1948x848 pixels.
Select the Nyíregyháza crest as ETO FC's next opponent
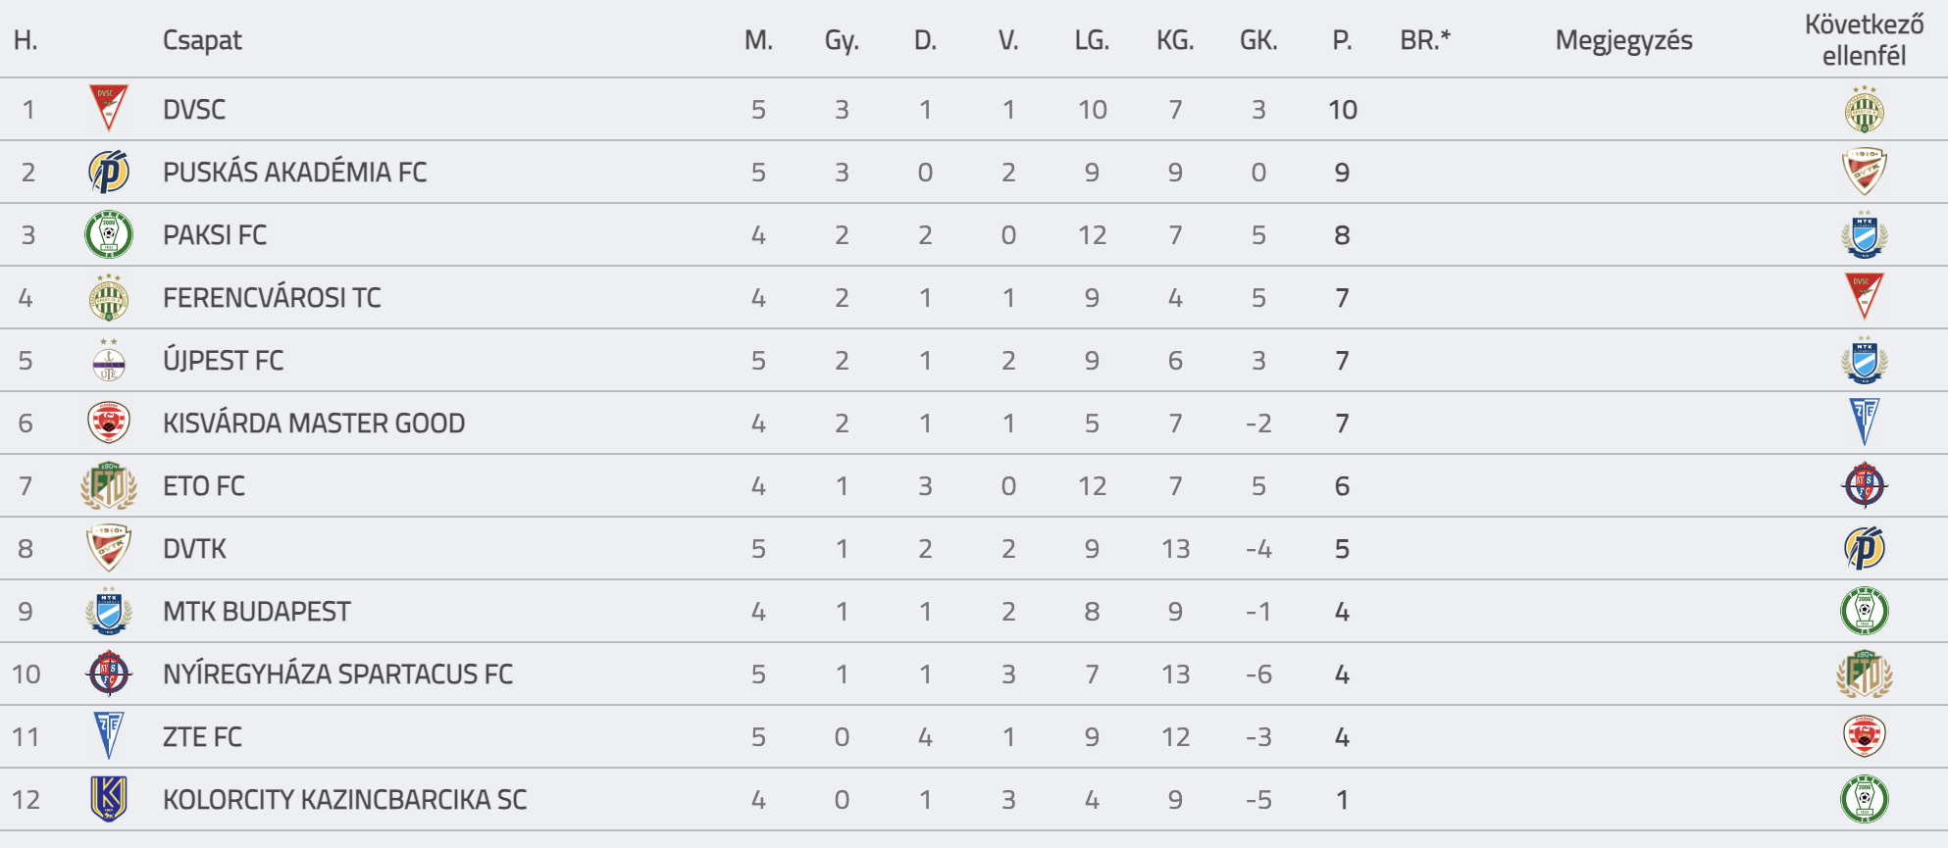pos(1864,485)
